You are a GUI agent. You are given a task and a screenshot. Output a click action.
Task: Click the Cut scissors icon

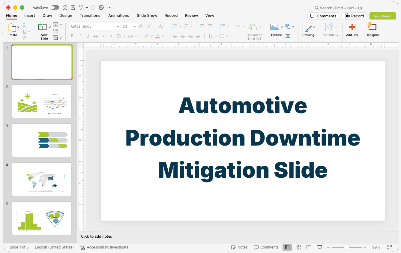(x=24, y=25)
